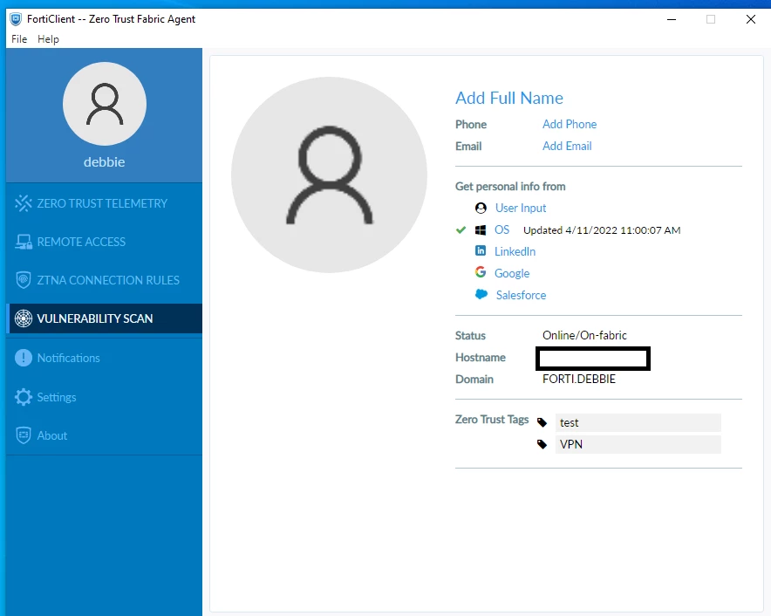Click the tag icon next to VPN
The height and width of the screenshot is (616, 771).
tap(542, 444)
